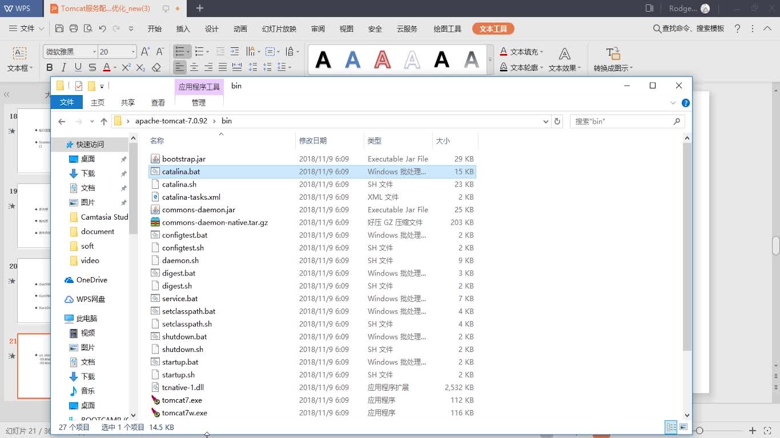Toggle the properties checkmark in Explorer quick access toolbar
The image size is (780, 438).
(x=79, y=86)
